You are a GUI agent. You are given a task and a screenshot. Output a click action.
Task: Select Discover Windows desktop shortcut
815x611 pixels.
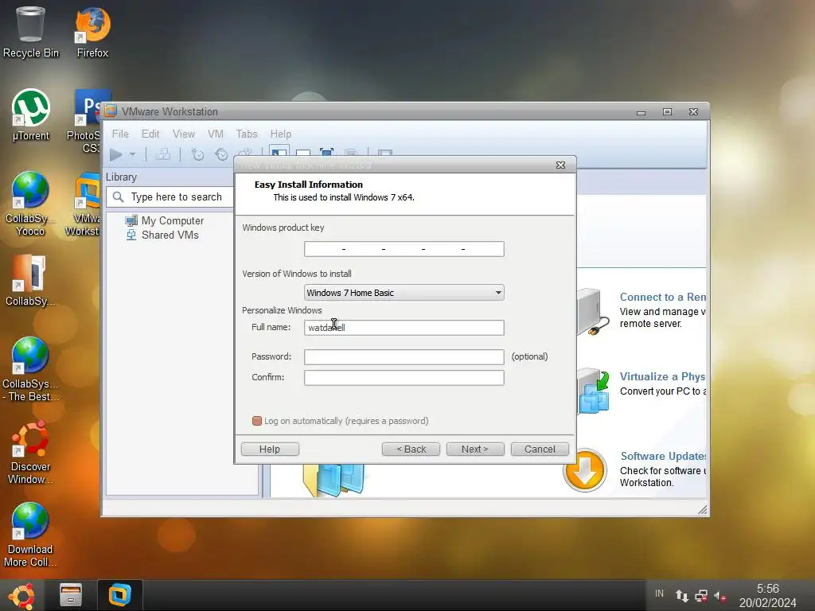[x=31, y=452]
